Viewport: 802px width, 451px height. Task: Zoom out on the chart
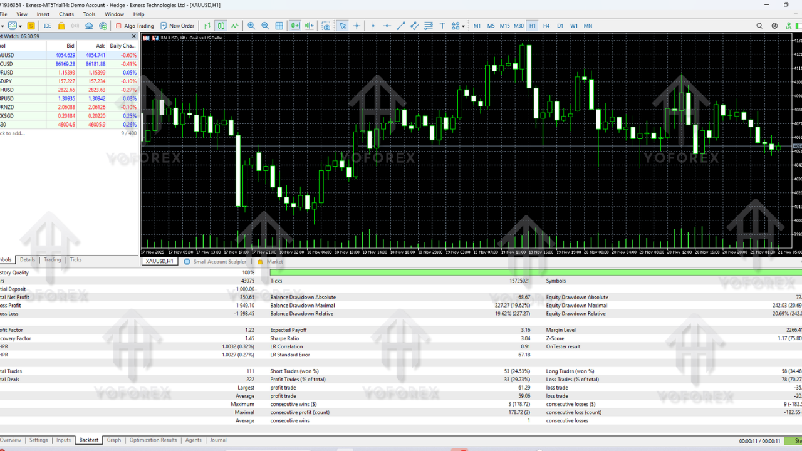click(264, 26)
